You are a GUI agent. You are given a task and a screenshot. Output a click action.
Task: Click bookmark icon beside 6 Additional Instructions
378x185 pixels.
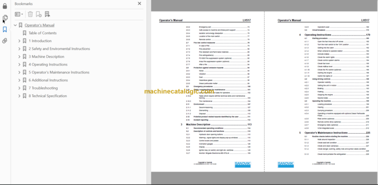(24, 80)
